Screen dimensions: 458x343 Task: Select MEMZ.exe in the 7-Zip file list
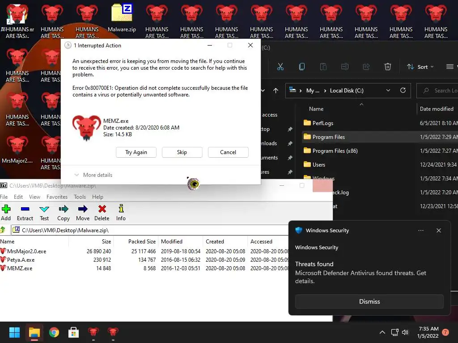pyautogui.click(x=20, y=268)
